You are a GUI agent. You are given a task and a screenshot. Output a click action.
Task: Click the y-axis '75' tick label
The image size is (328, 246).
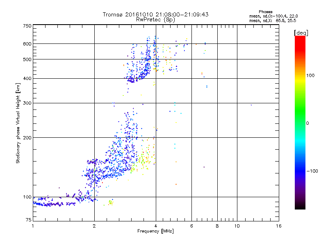(29, 220)
